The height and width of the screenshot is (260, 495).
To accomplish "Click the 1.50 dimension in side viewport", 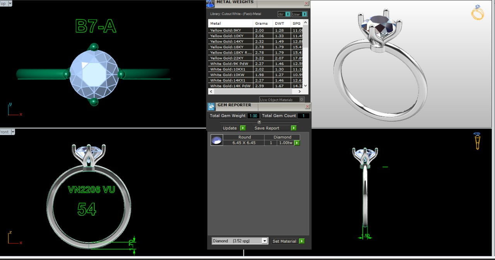I will click(x=365, y=236).
